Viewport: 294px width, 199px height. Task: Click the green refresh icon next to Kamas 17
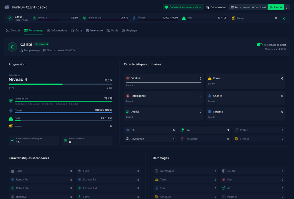[284, 18]
